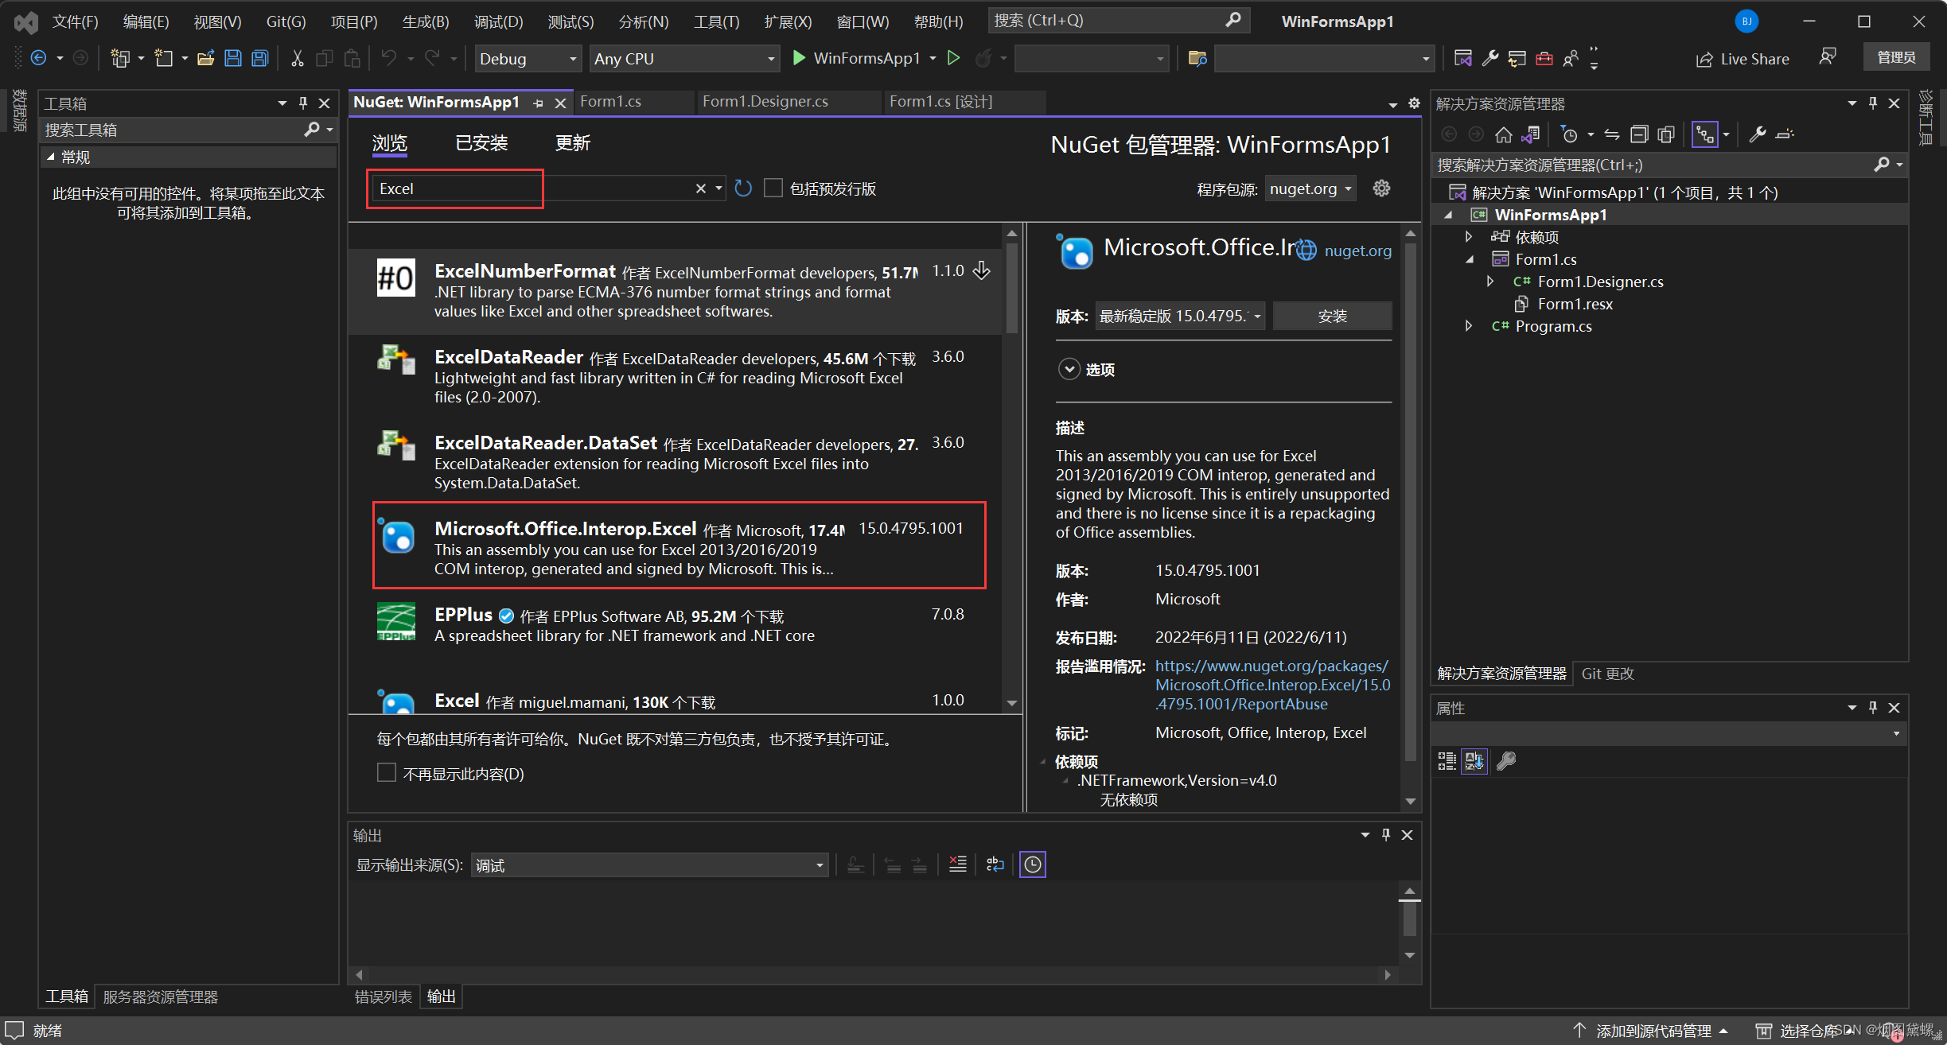The image size is (1947, 1045).
Task: Open the Debug configuration dropdown
Action: click(527, 58)
